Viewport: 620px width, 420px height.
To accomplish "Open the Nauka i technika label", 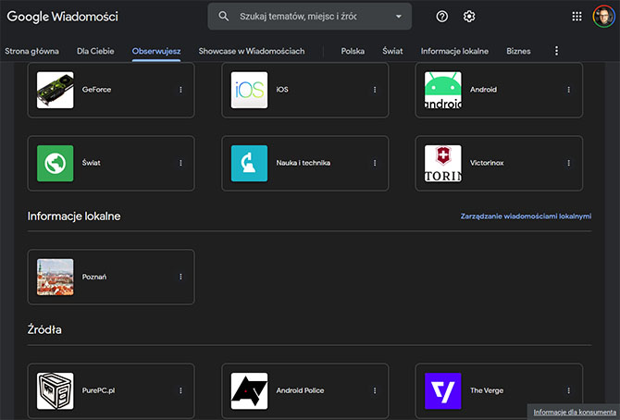I will pyautogui.click(x=303, y=163).
